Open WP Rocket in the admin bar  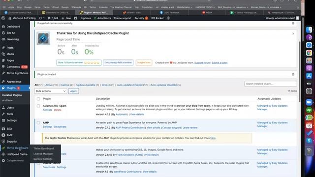pyautogui.click(x=157, y=18)
